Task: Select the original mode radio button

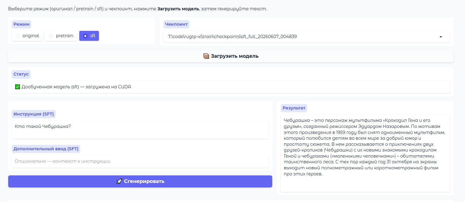Action: tap(27, 36)
